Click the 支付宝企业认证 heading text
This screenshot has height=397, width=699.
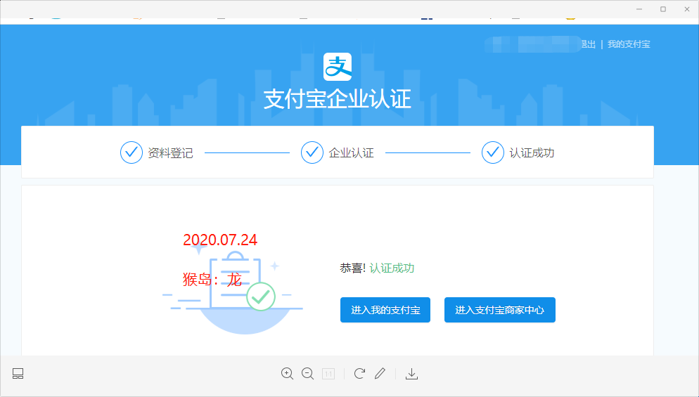pyautogui.click(x=337, y=99)
